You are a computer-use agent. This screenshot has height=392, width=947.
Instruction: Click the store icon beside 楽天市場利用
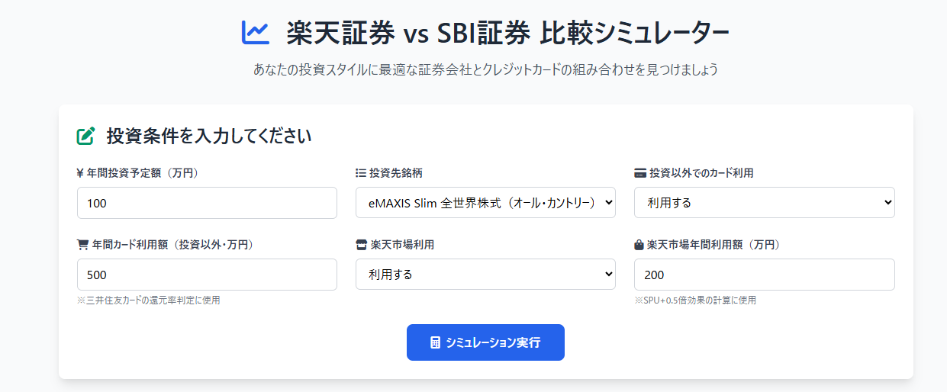click(362, 245)
